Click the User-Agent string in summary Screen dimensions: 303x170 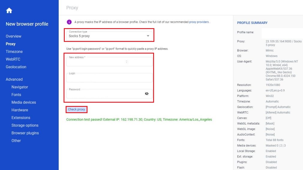[282, 70]
